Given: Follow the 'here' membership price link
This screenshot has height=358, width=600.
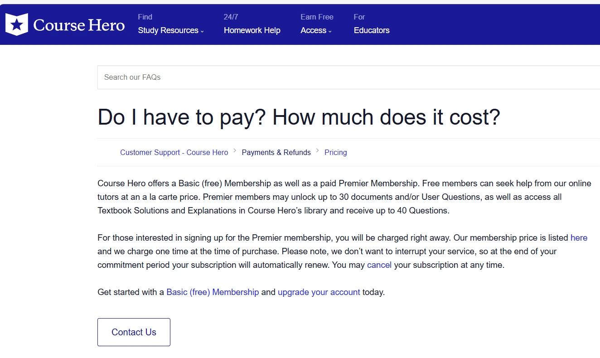Looking at the screenshot, I should (579, 237).
